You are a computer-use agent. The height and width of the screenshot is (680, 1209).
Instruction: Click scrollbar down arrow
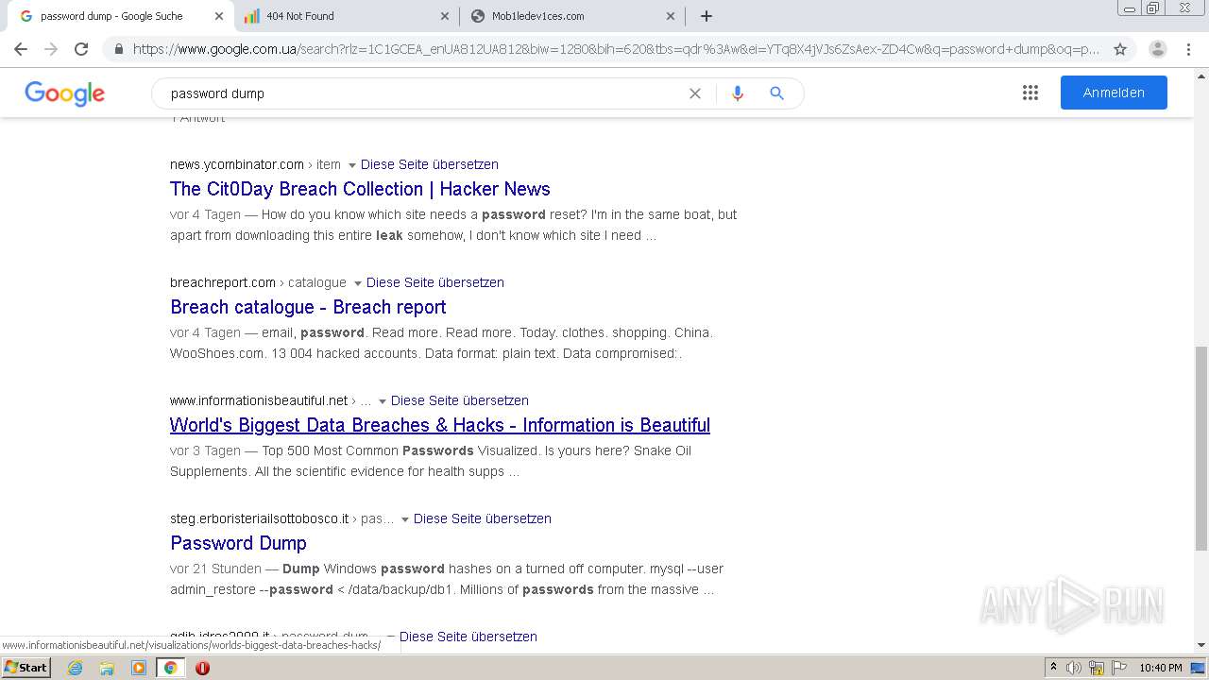tap(1201, 646)
